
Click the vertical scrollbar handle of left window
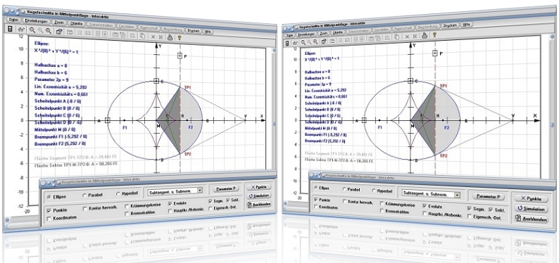pos(274,124)
